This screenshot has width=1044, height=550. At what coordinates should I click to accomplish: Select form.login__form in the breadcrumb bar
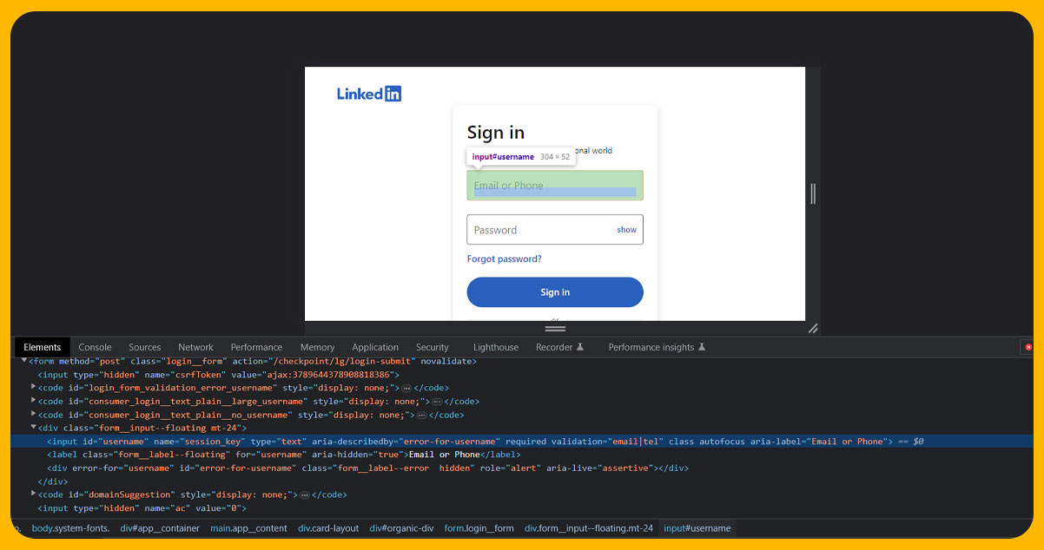click(x=479, y=528)
